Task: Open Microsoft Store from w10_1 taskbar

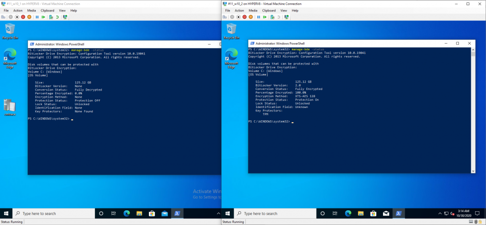Action: 152,214
